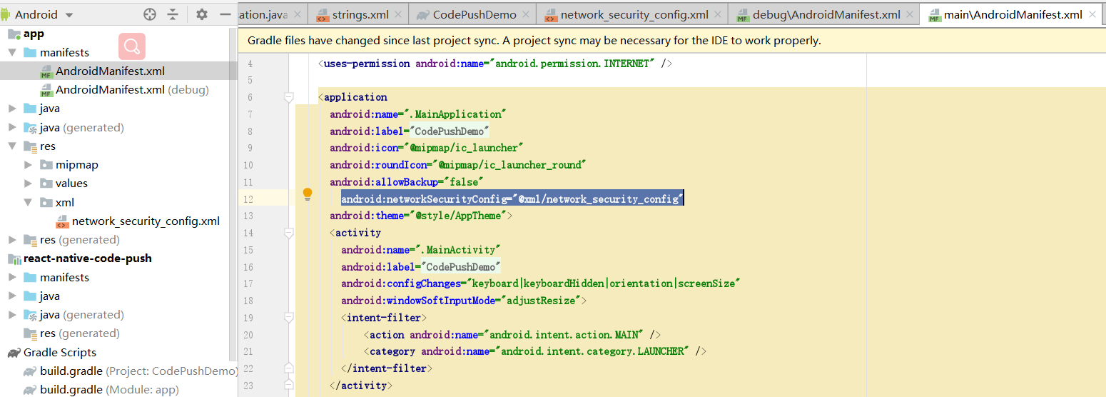1106x397 pixels.
Task: Close the main\AndroidManifest.xml tab
Action: (x=1092, y=14)
